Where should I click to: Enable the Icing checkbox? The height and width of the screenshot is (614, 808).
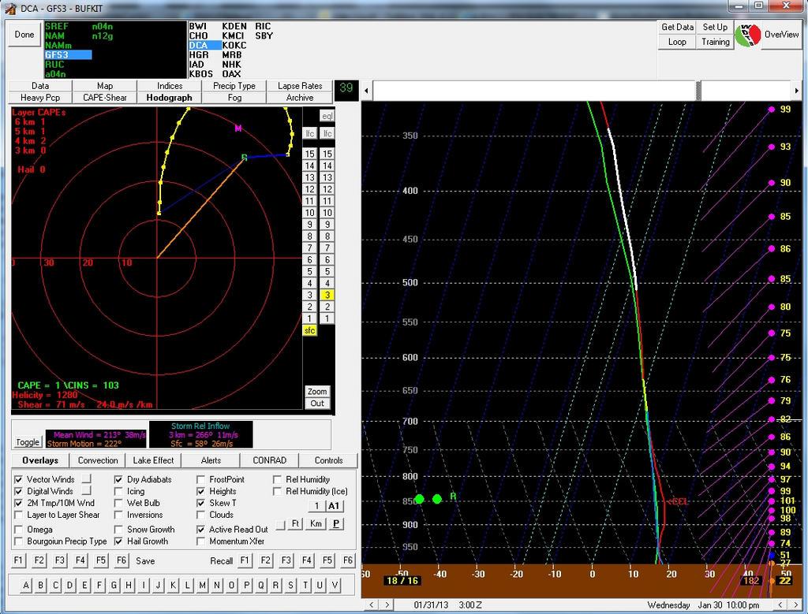point(118,491)
